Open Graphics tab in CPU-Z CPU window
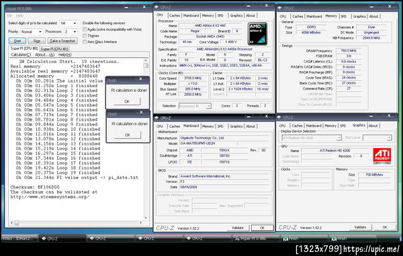Viewport: 403px width, 256px height. pyautogui.click(x=236, y=15)
